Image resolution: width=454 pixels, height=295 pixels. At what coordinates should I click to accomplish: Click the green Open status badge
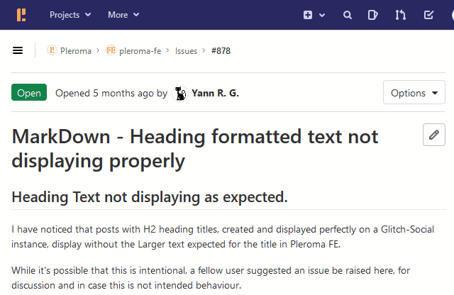pyautogui.click(x=29, y=92)
